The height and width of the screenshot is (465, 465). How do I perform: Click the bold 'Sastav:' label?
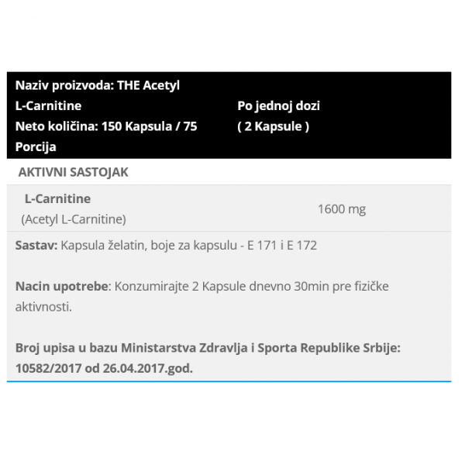point(36,245)
